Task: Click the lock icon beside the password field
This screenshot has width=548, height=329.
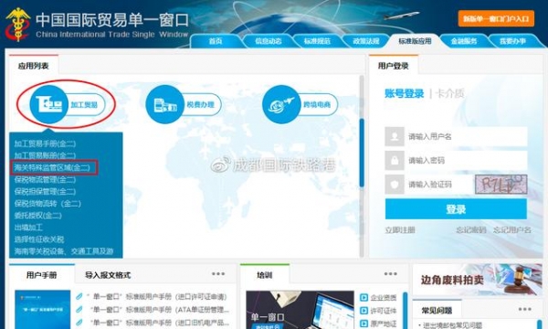Action: pyautogui.click(x=395, y=161)
